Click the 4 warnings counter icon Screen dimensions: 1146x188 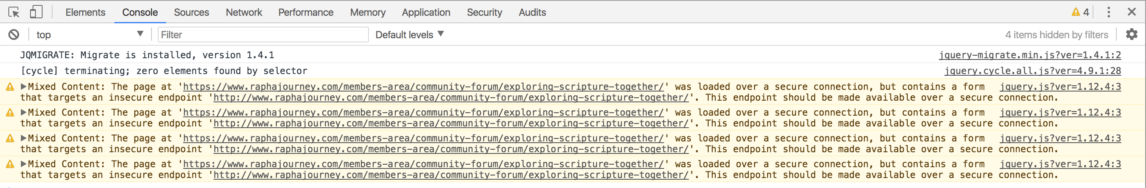(x=1080, y=12)
